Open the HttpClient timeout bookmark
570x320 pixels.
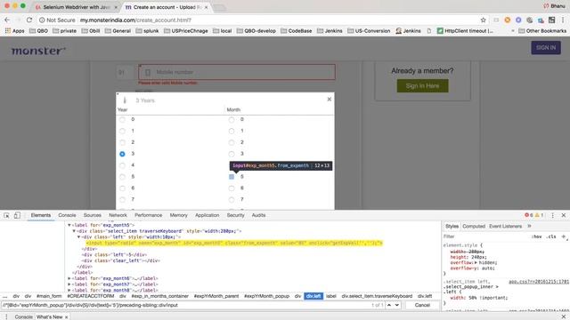465,31
